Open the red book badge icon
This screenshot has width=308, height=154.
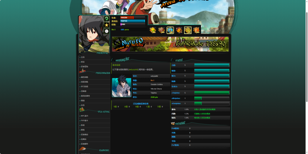pos(162,30)
